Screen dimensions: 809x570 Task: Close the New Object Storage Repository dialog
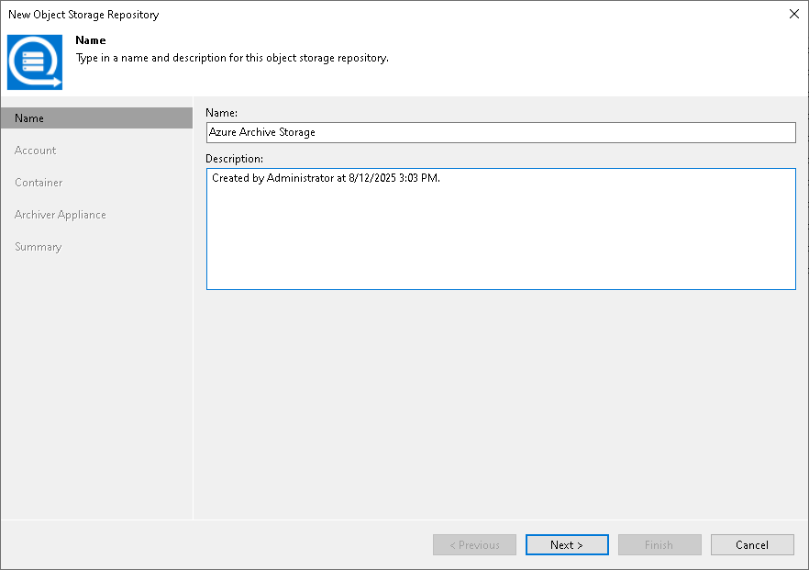(x=794, y=14)
